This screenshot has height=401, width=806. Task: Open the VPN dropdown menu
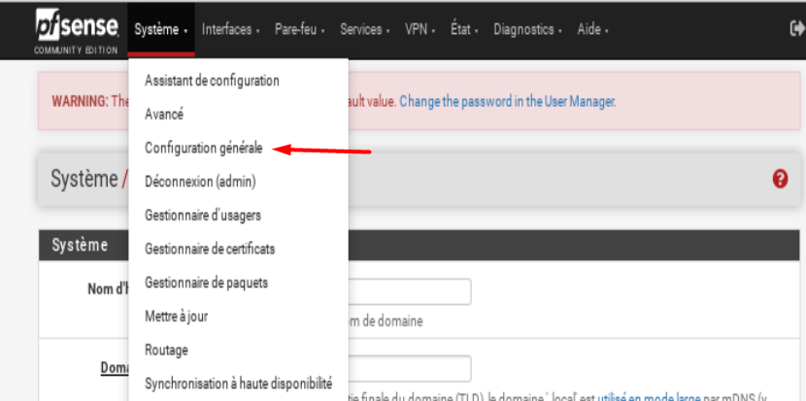point(420,30)
